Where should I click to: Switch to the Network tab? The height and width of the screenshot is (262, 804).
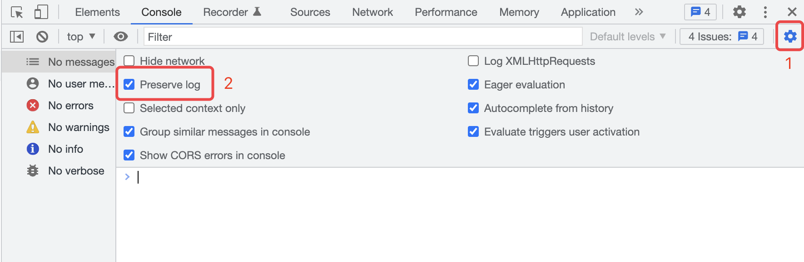[x=372, y=12]
